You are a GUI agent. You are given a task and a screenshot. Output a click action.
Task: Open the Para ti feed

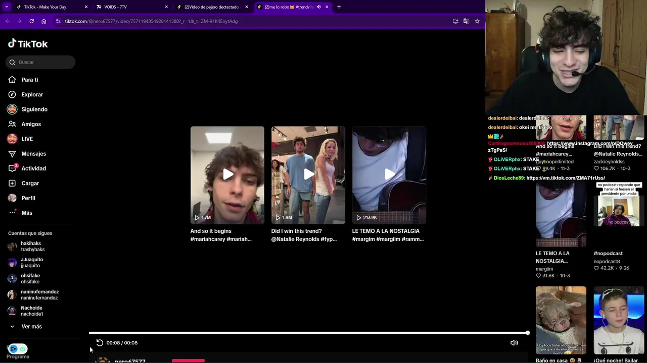[x=29, y=80]
